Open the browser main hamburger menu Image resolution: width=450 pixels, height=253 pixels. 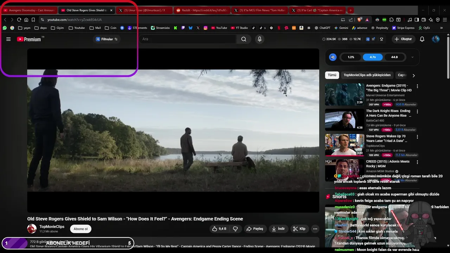point(445,20)
